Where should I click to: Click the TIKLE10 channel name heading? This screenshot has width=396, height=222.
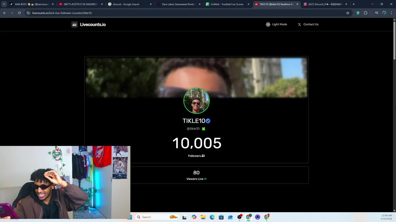[194, 121]
